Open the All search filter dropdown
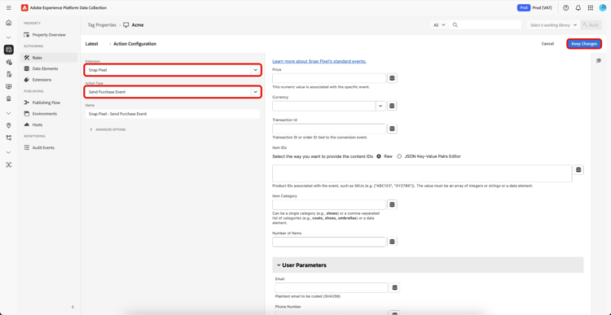 (439, 25)
